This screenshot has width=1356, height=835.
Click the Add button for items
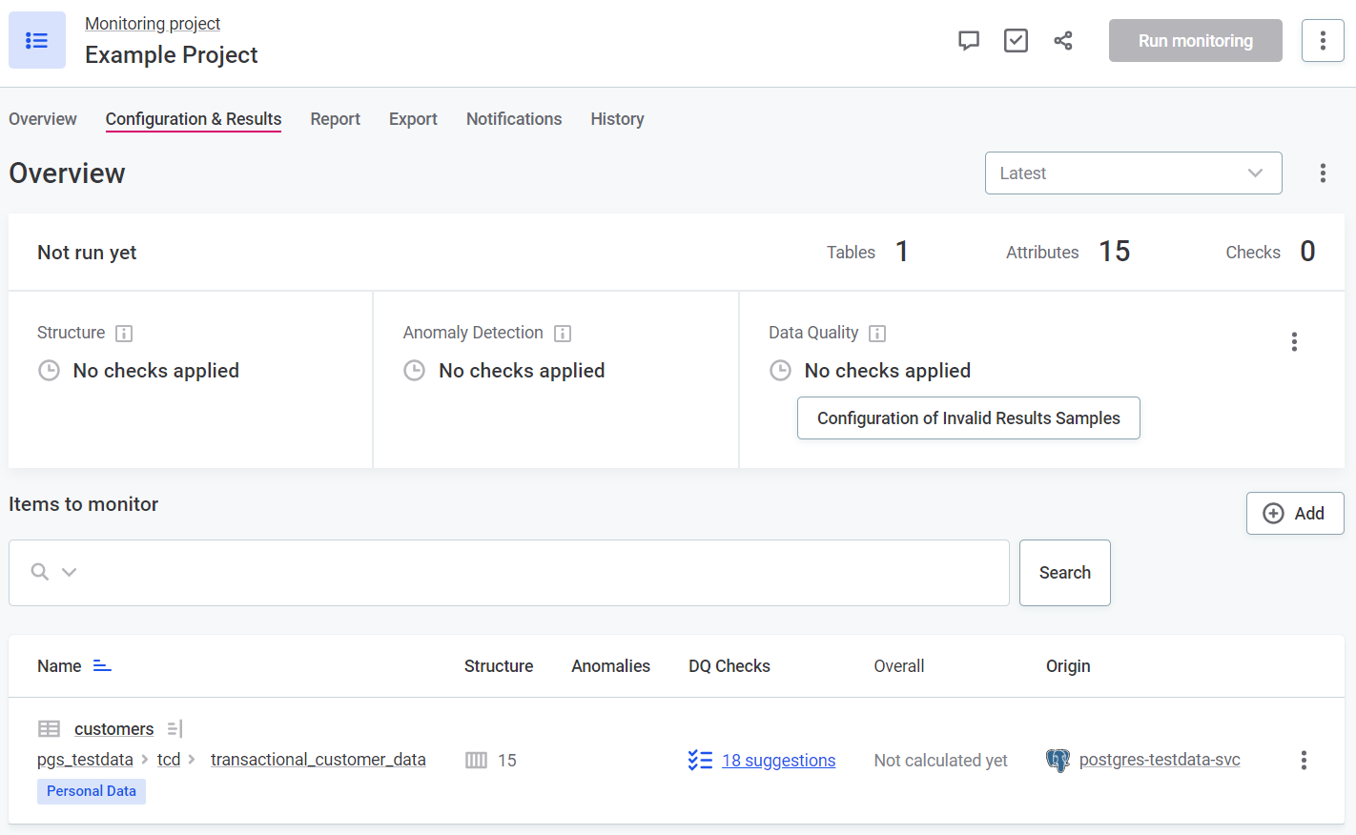[1294, 514]
